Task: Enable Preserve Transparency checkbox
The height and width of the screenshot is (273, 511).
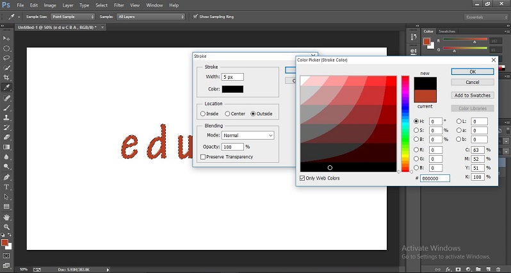Action: (x=203, y=157)
